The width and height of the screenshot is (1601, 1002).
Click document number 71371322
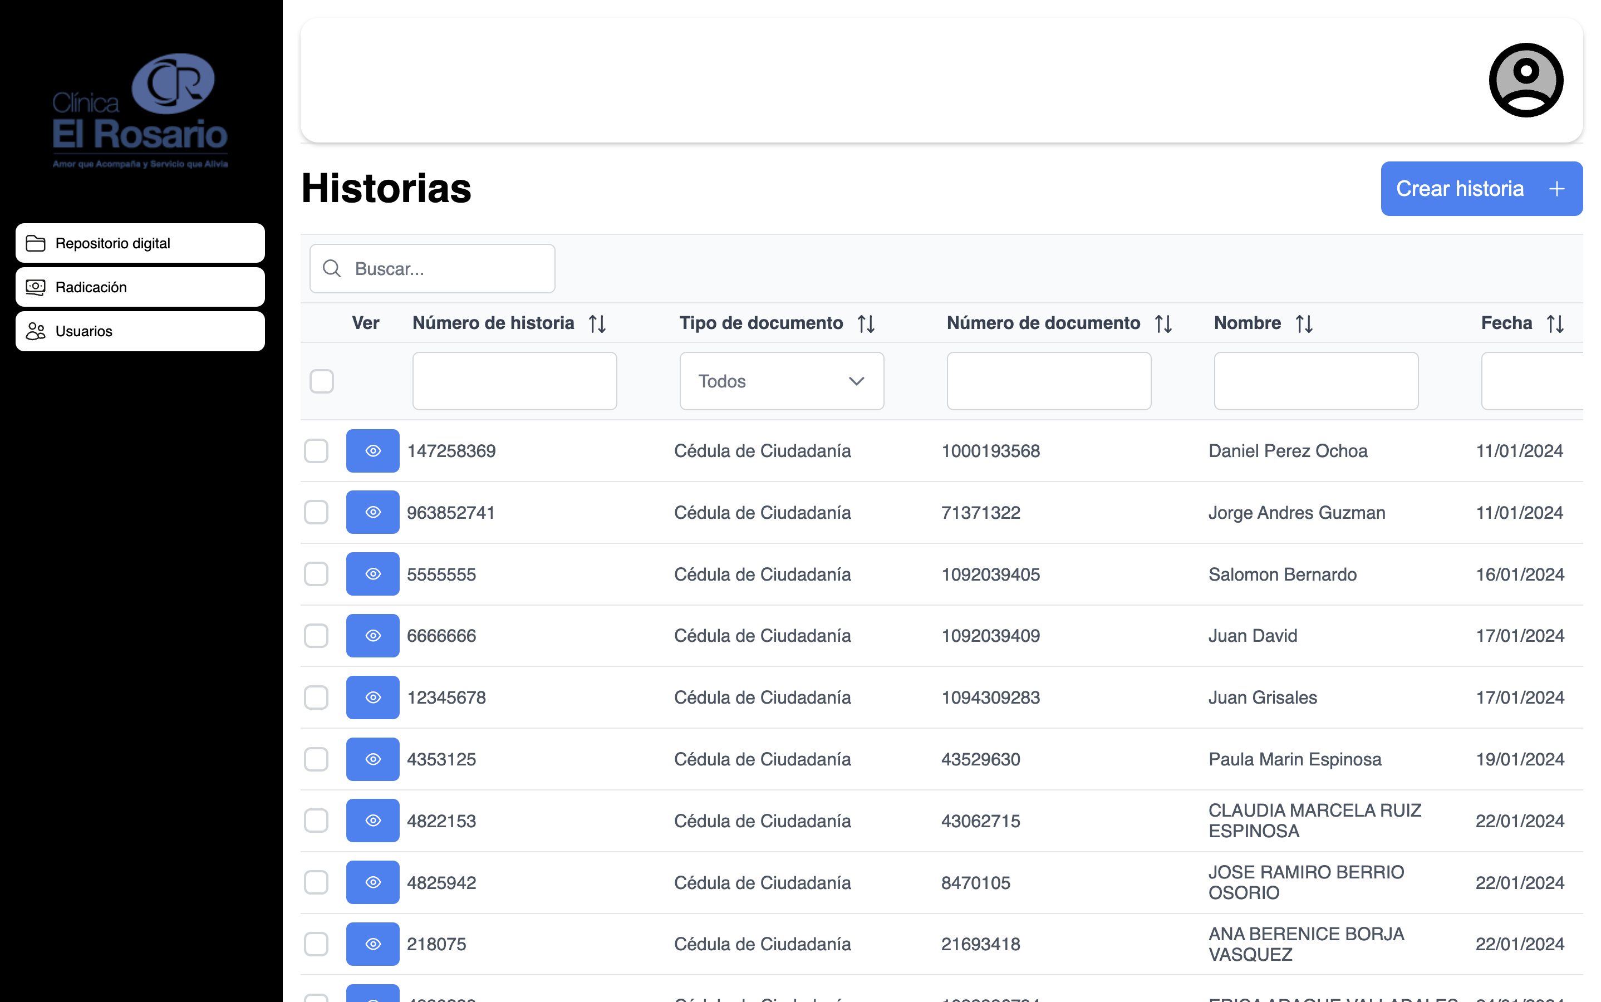[x=981, y=512]
